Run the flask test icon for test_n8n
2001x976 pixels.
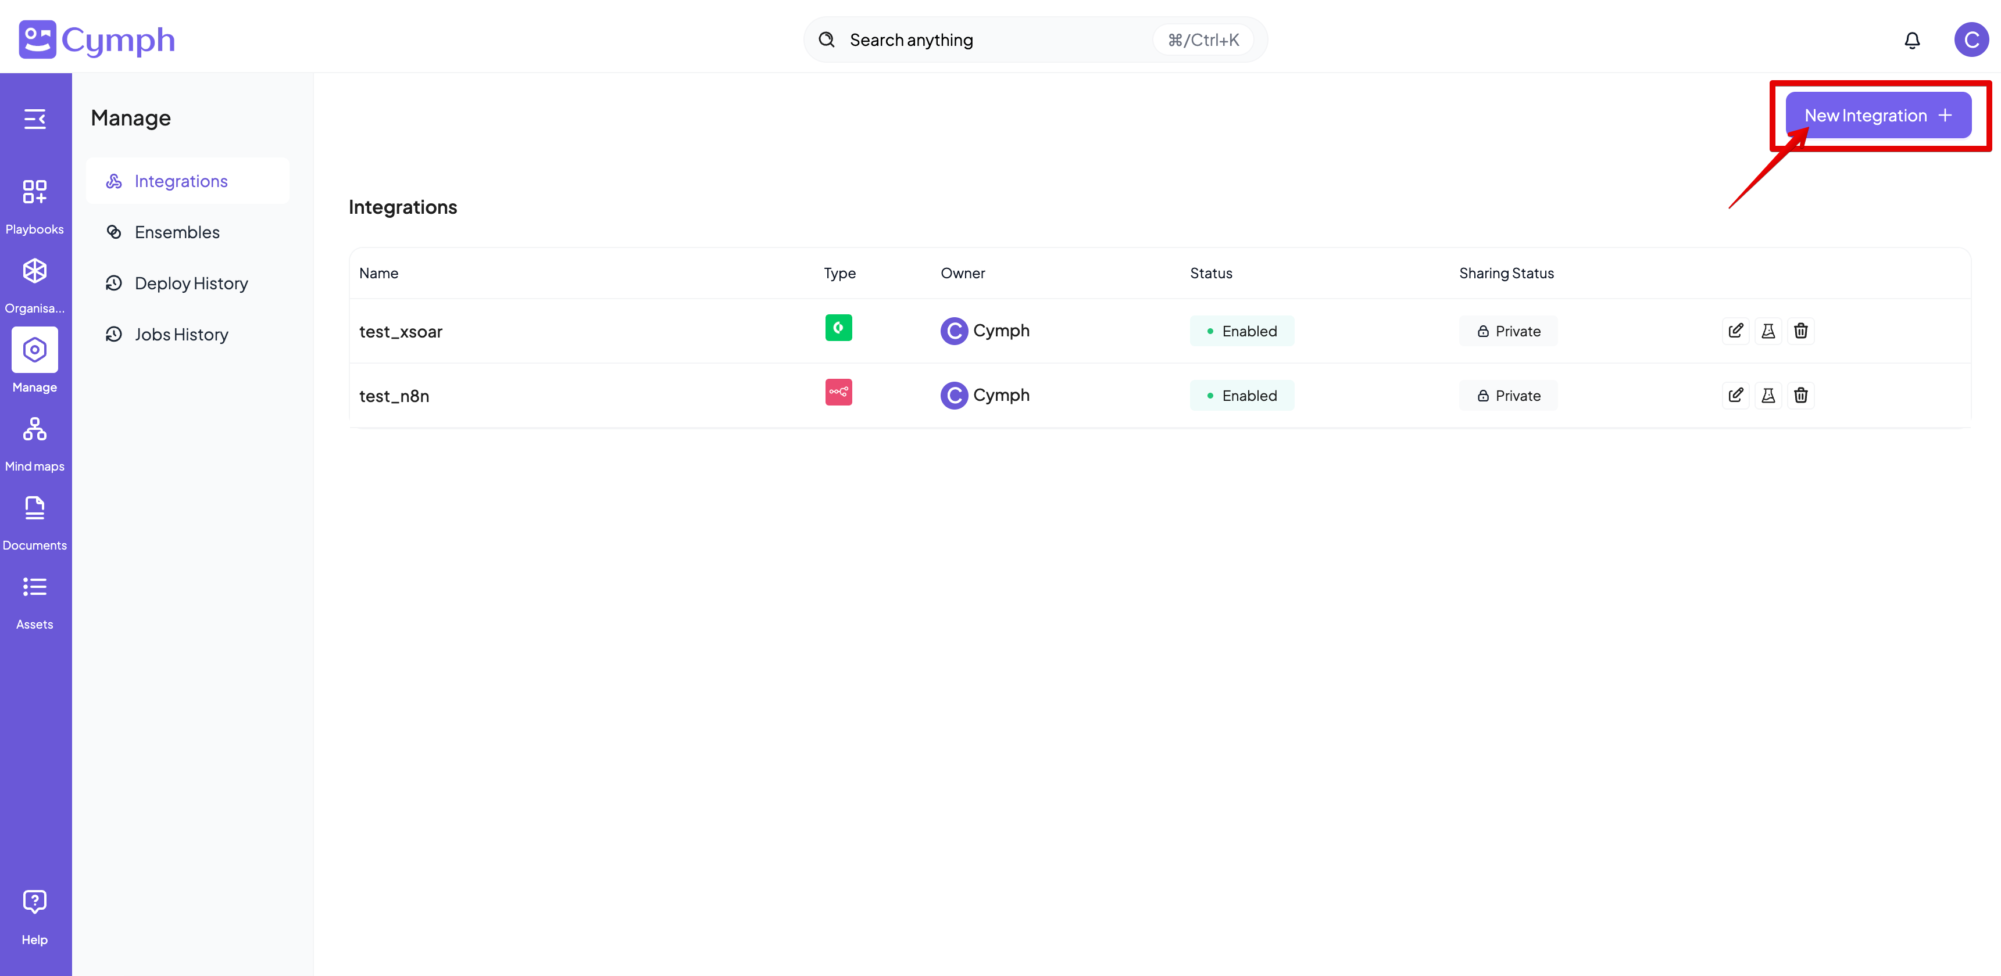coord(1768,395)
